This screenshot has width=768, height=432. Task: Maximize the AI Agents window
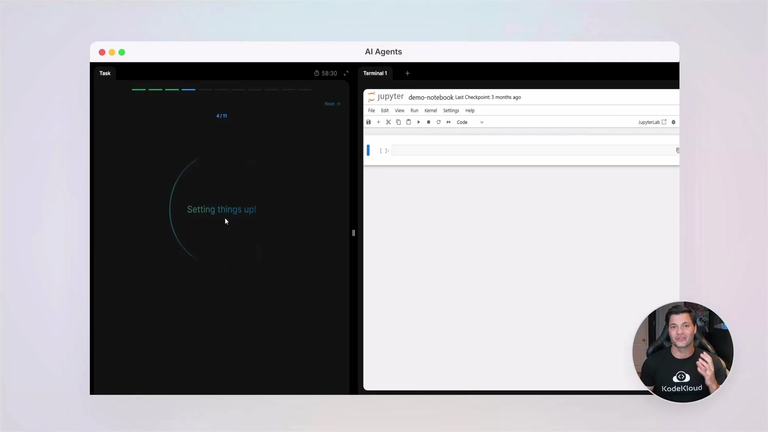[122, 52]
